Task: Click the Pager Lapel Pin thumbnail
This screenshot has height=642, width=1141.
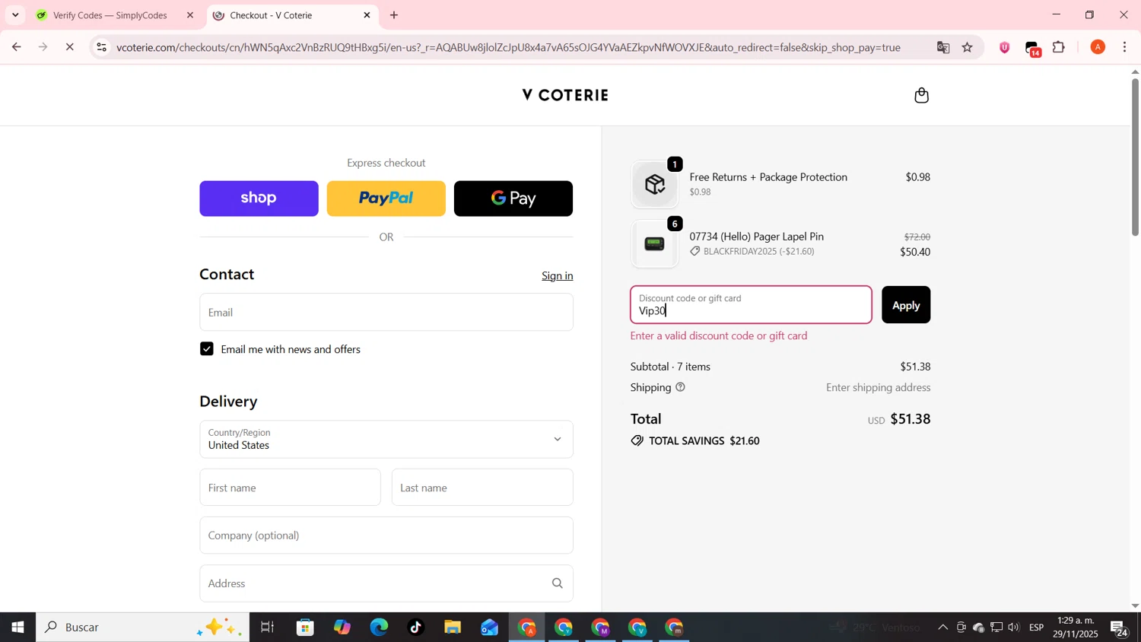Action: pos(655,244)
